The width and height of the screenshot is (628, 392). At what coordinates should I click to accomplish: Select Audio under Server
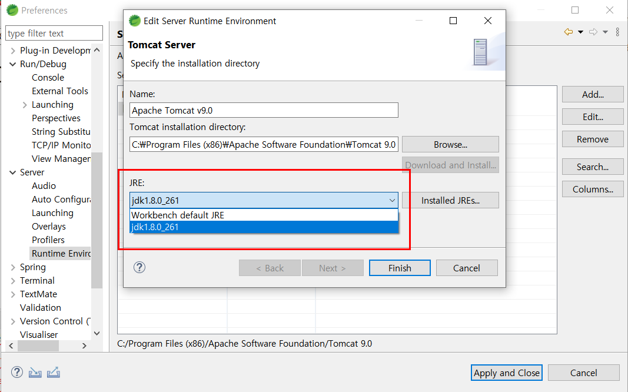click(x=44, y=186)
